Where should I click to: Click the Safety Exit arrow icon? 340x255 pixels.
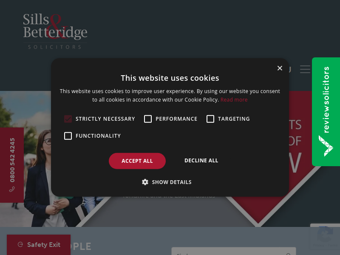20,245
